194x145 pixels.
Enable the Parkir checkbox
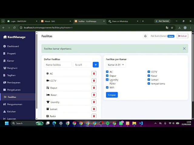click(x=107, y=83)
